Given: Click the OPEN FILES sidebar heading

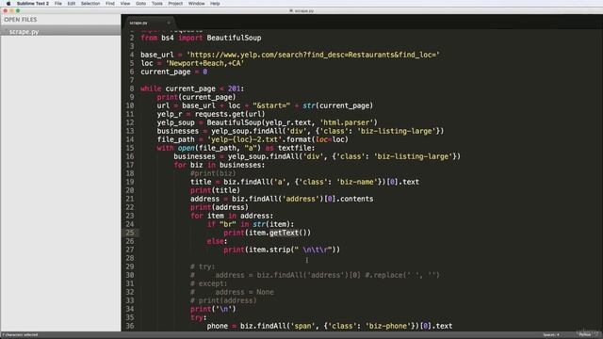Looking at the screenshot, I should pos(21,20).
